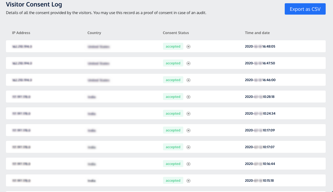
Task: Open eye icon in the 16:46:00 row
Action: 189,80
